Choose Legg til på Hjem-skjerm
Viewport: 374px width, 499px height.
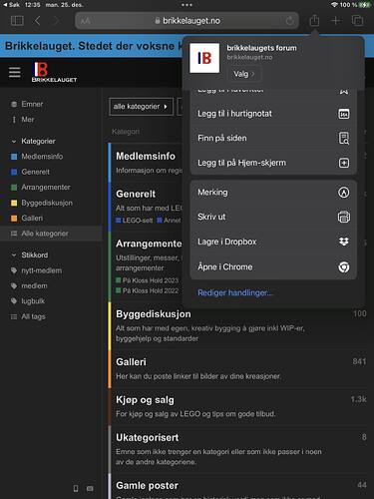(x=273, y=163)
